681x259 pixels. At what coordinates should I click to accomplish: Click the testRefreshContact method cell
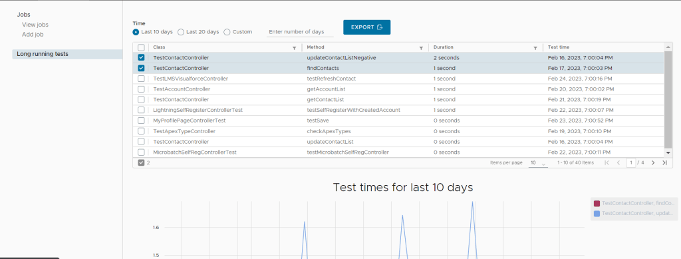pyautogui.click(x=331, y=79)
